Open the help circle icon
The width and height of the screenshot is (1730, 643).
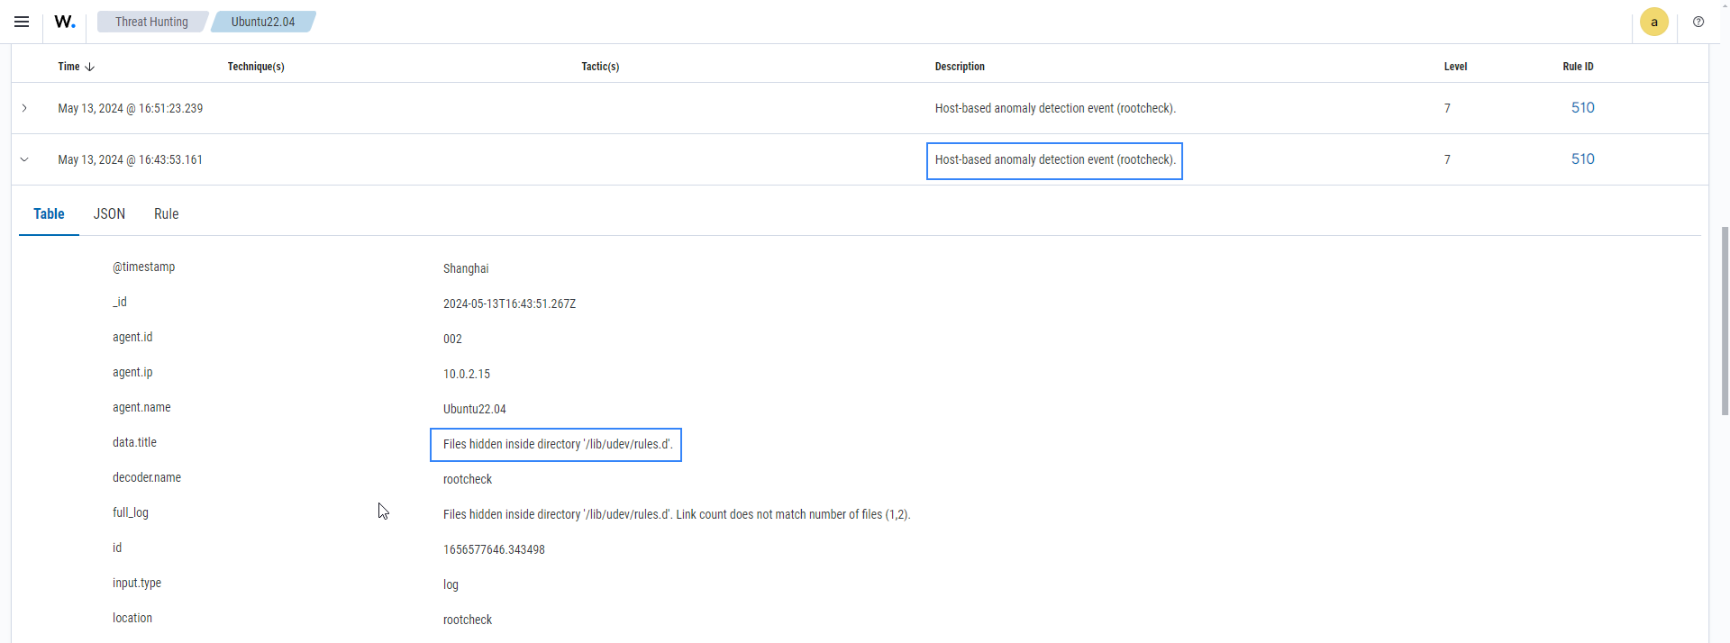(x=1698, y=22)
